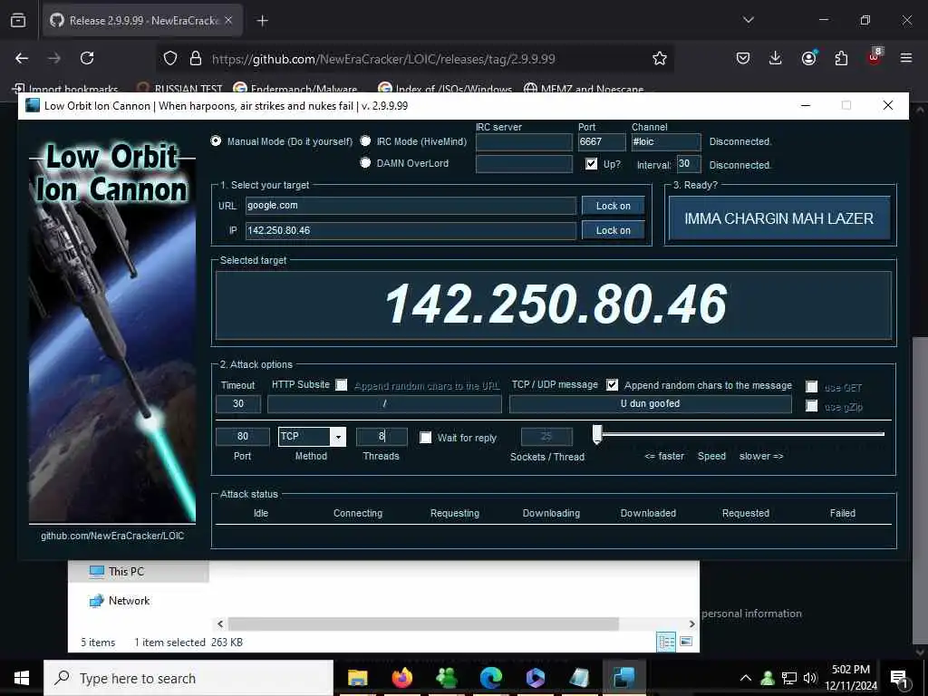Open Firefox from the taskbar
928x696 pixels.
401,678
